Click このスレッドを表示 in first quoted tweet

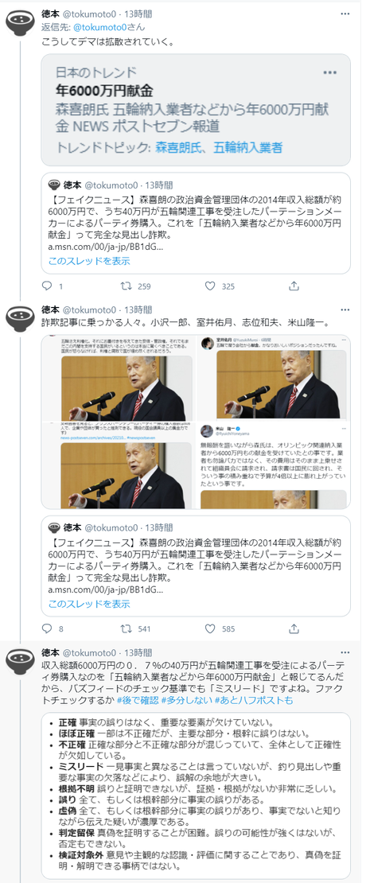[x=89, y=261]
